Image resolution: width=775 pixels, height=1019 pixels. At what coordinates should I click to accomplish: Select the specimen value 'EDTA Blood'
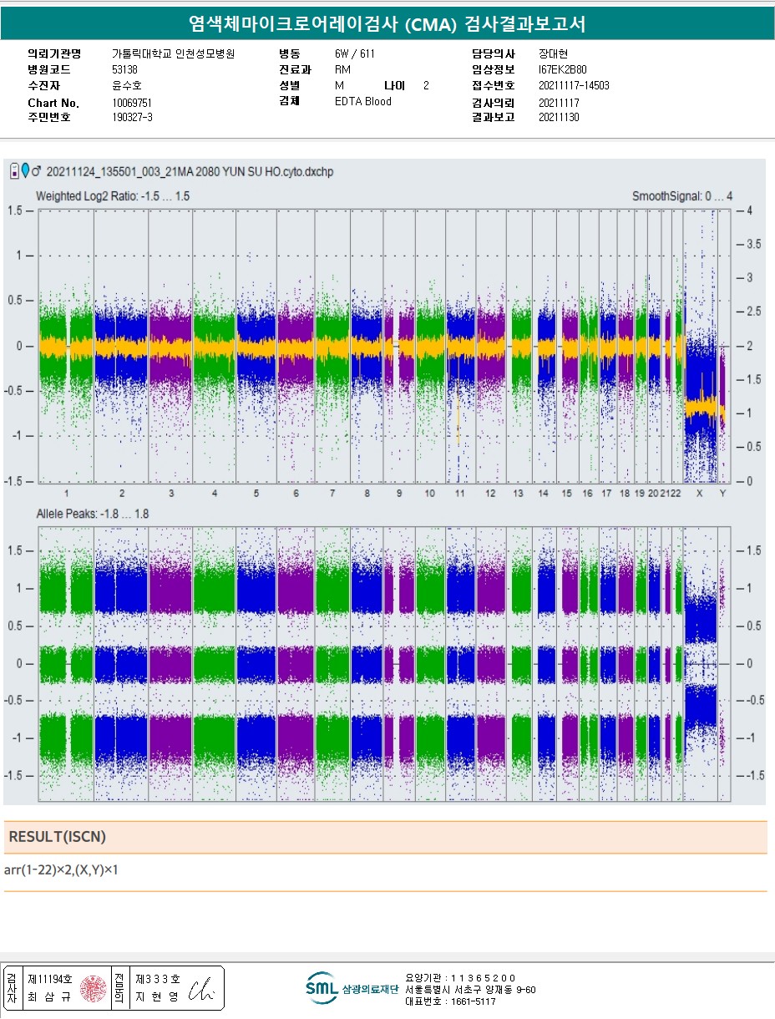pyautogui.click(x=362, y=101)
